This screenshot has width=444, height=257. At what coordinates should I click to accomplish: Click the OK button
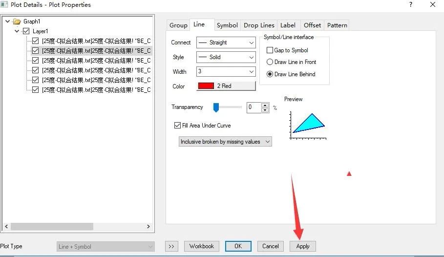pos(238,246)
